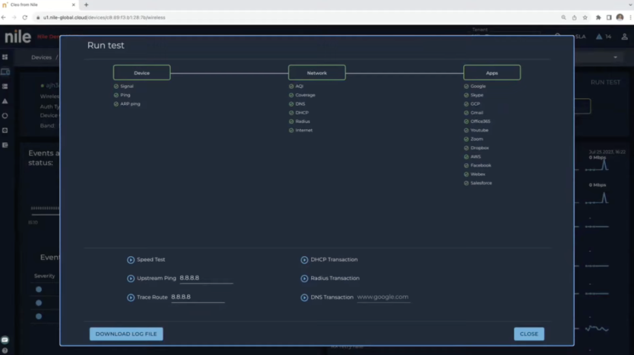Click the DHCP check status icon
This screenshot has height=355, width=634.
pos(291,113)
